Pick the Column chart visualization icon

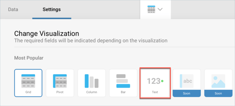[92, 81]
